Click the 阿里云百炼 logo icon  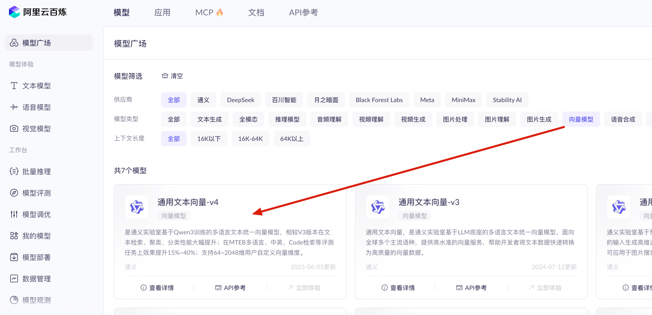click(14, 12)
